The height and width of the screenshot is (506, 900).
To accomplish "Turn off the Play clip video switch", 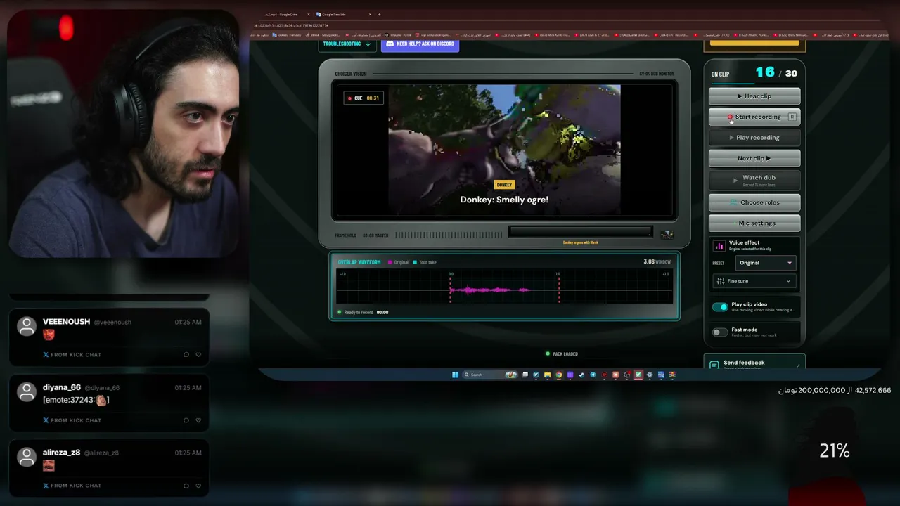I will tap(720, 307).
